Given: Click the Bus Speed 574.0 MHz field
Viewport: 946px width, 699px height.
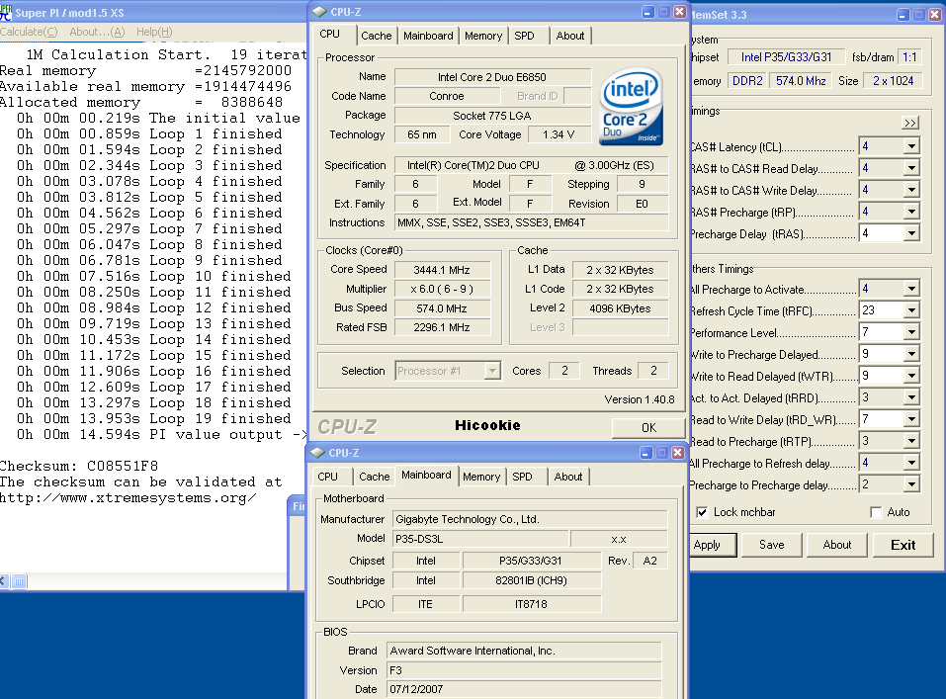Looking at the screenshot, I should 442,308.
